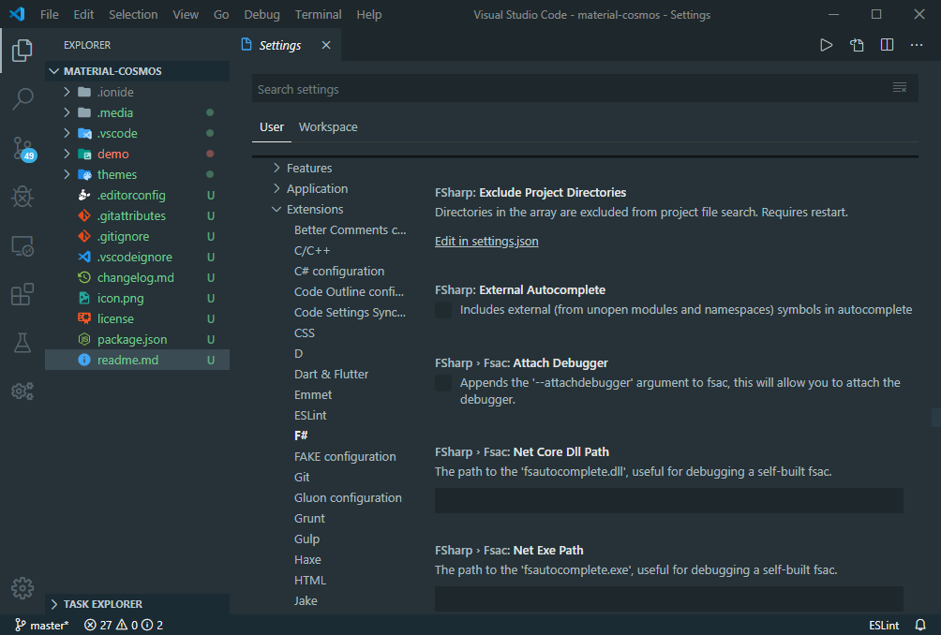
Task: Expand the themes folder
Action: 67,174
